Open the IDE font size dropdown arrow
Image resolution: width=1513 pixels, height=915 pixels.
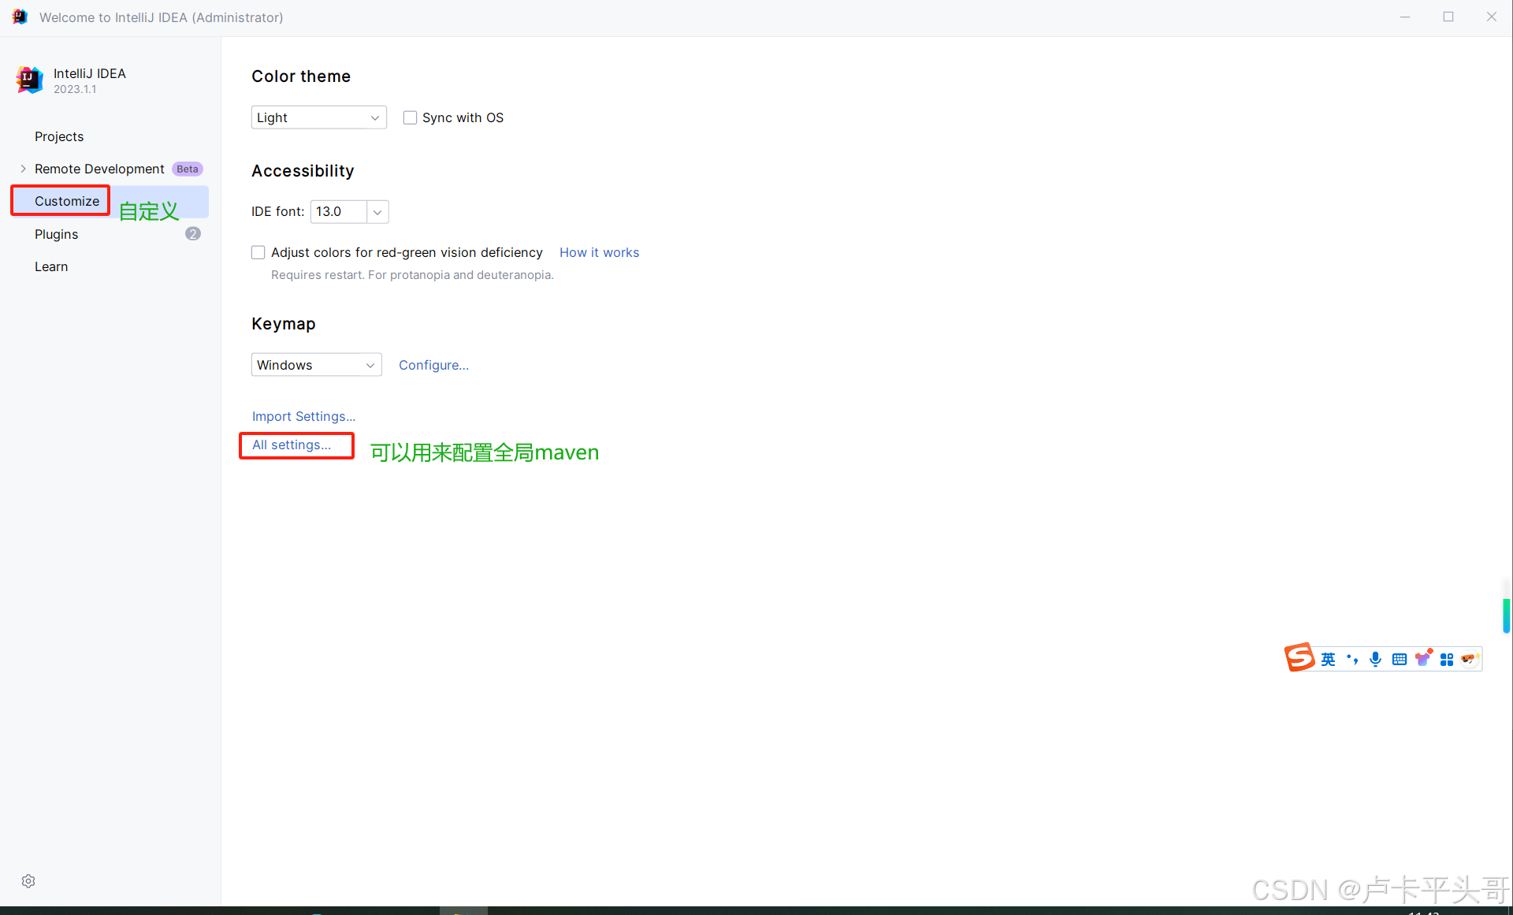(x=377, y=212)
